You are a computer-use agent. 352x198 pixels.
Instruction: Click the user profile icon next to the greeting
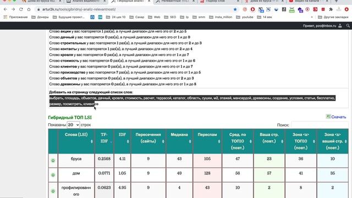pos(340,26)
